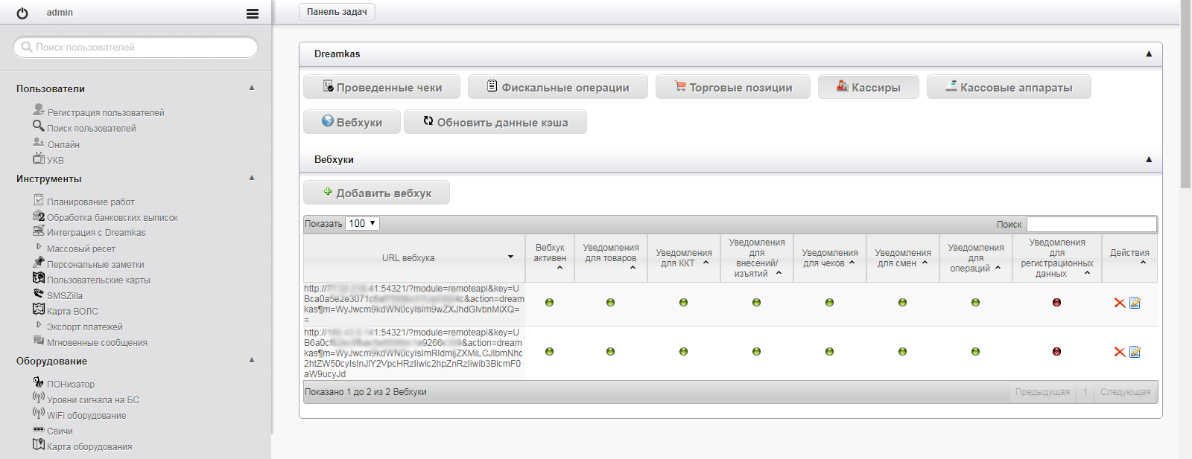Screen dimensions: 1192x459
Task: Click the instant messages icon
Action: pyautogui.click(x=39, y=340)
